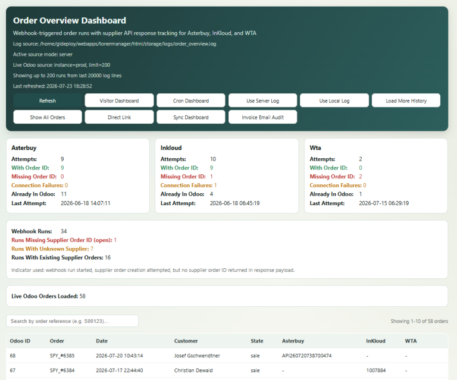Click Odoo ID 68 cell
This screenshot has height=380, width=457.
(x=13, y=356)
